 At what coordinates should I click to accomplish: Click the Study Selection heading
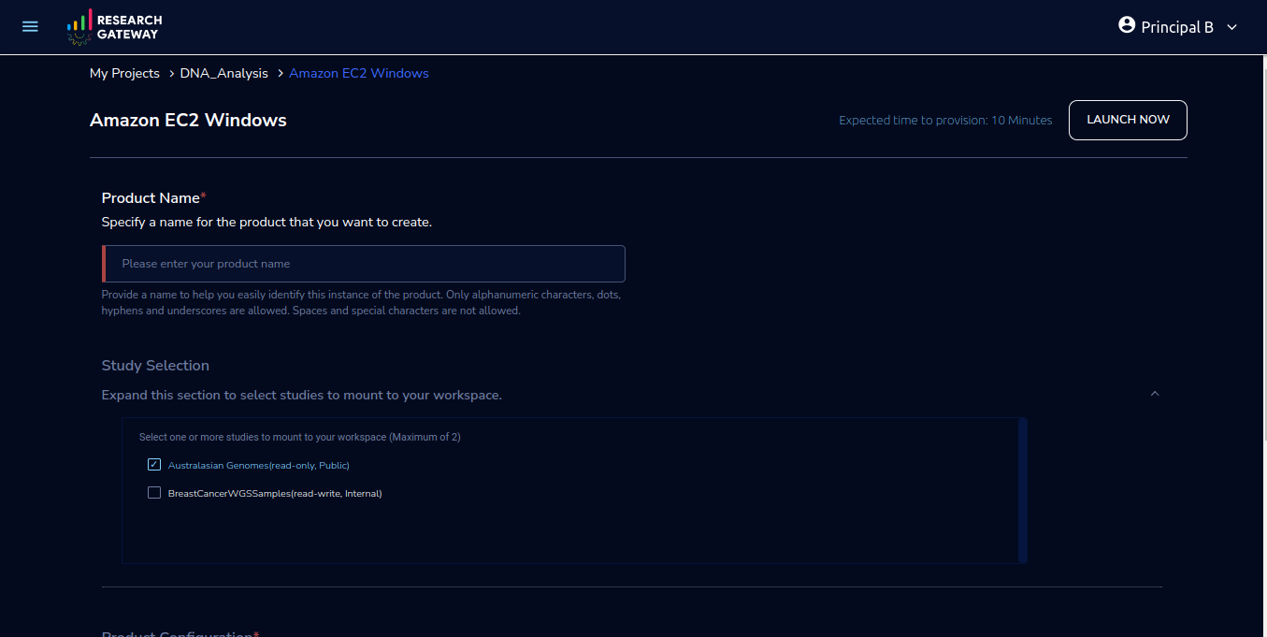click(x=155, y=365)
